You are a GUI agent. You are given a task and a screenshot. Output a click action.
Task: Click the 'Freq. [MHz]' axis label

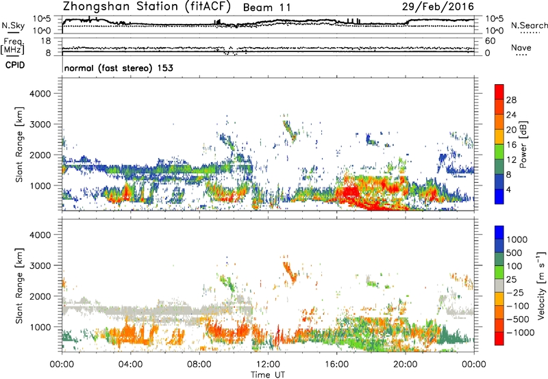[13, 46]
